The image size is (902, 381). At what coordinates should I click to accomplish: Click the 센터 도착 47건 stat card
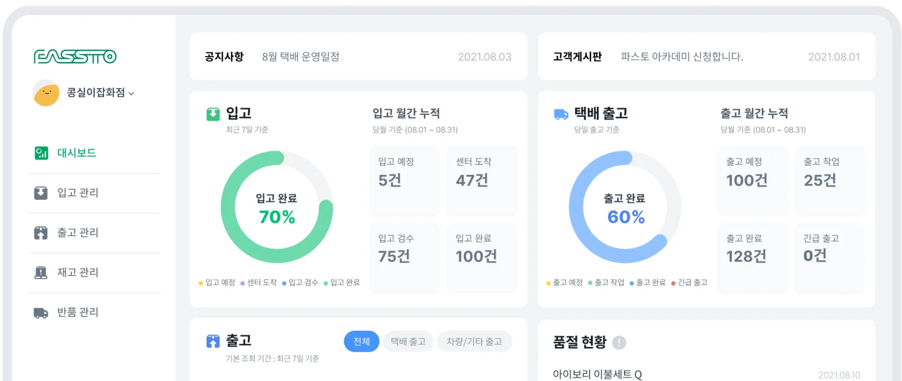[482, 181]
